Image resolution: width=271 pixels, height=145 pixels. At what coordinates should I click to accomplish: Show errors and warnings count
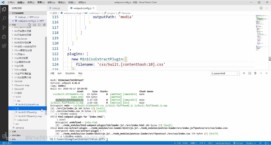(7, 143)
